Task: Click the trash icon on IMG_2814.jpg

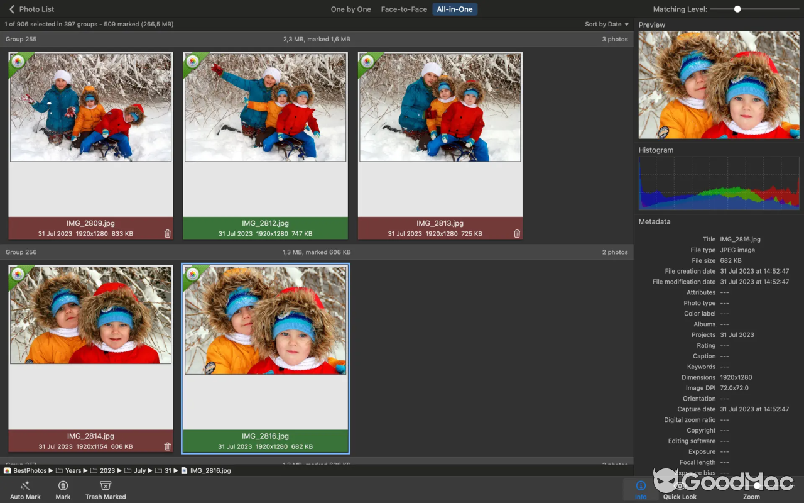Action: pos(167,446)
